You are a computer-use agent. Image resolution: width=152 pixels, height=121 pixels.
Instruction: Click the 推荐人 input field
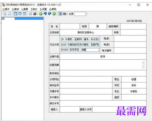pos(70,109)
